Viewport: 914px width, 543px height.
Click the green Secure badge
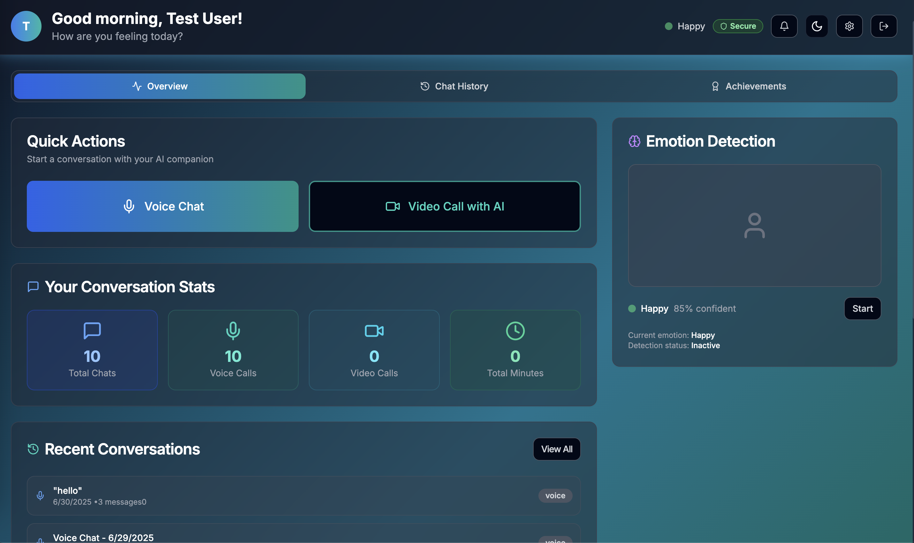737,26
